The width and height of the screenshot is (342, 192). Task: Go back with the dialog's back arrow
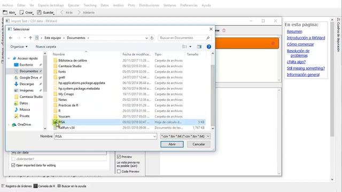(x=11, y=38)
